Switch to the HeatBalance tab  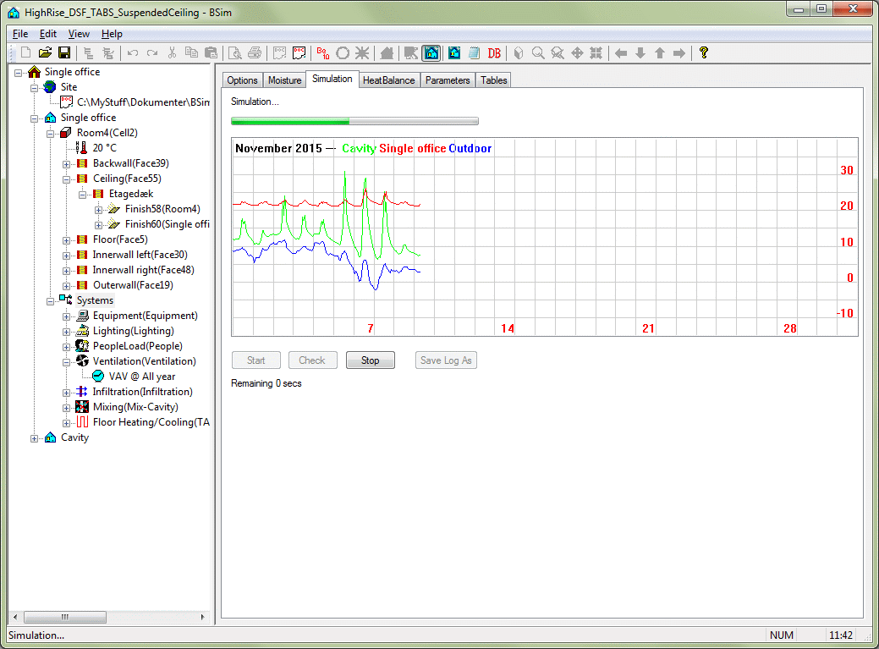click(388, 80)
